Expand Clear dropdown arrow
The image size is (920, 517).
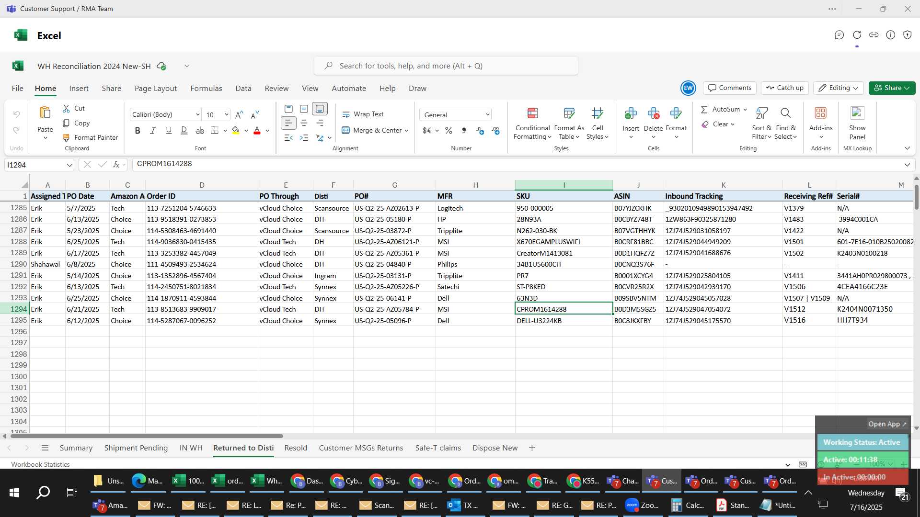point(733,124)
